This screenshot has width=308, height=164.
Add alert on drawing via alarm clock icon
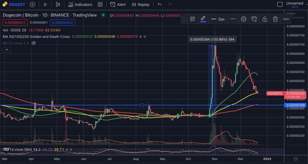pos(254,19)
